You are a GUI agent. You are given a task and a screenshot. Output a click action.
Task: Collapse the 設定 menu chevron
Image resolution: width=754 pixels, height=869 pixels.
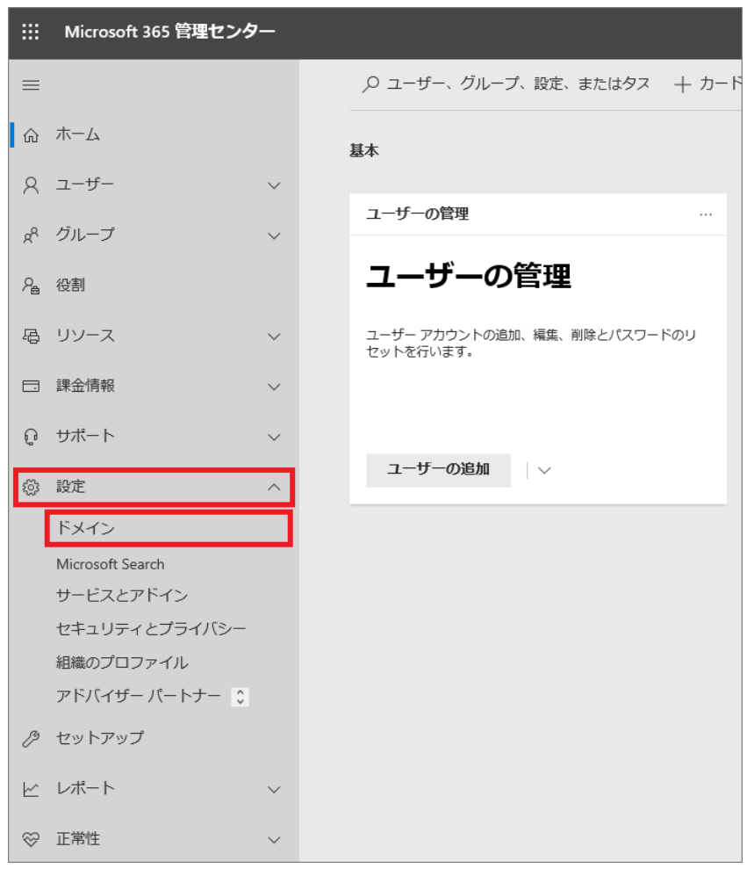274,487
